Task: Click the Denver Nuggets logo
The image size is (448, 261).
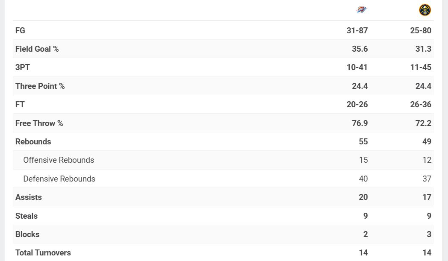Action: point(425,10)
